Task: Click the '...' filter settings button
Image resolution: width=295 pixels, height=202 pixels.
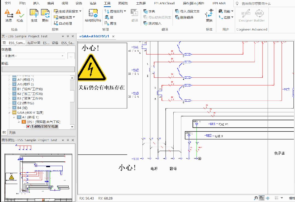Action: coord(71,56)
